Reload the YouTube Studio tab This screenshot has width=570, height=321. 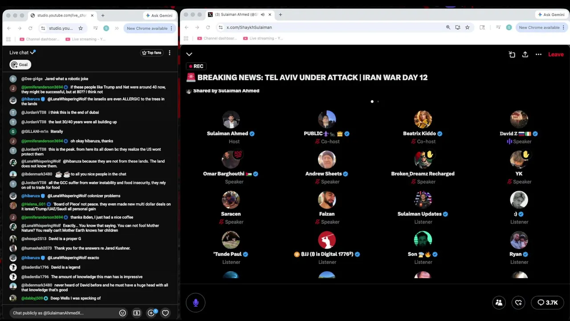click(30, 29)
